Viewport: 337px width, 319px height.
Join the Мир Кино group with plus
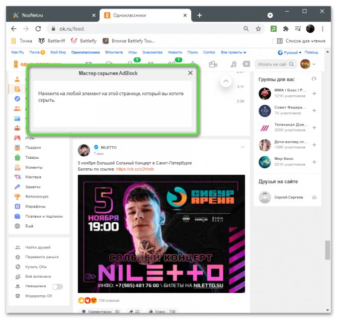pos(314,162)
